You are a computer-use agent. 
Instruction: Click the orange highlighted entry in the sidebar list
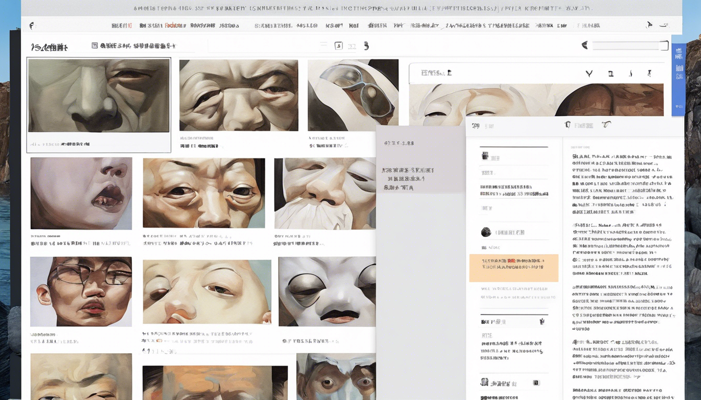[x=514, y=268]
